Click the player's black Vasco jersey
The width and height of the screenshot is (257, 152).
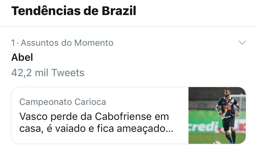tap(227, 107)
